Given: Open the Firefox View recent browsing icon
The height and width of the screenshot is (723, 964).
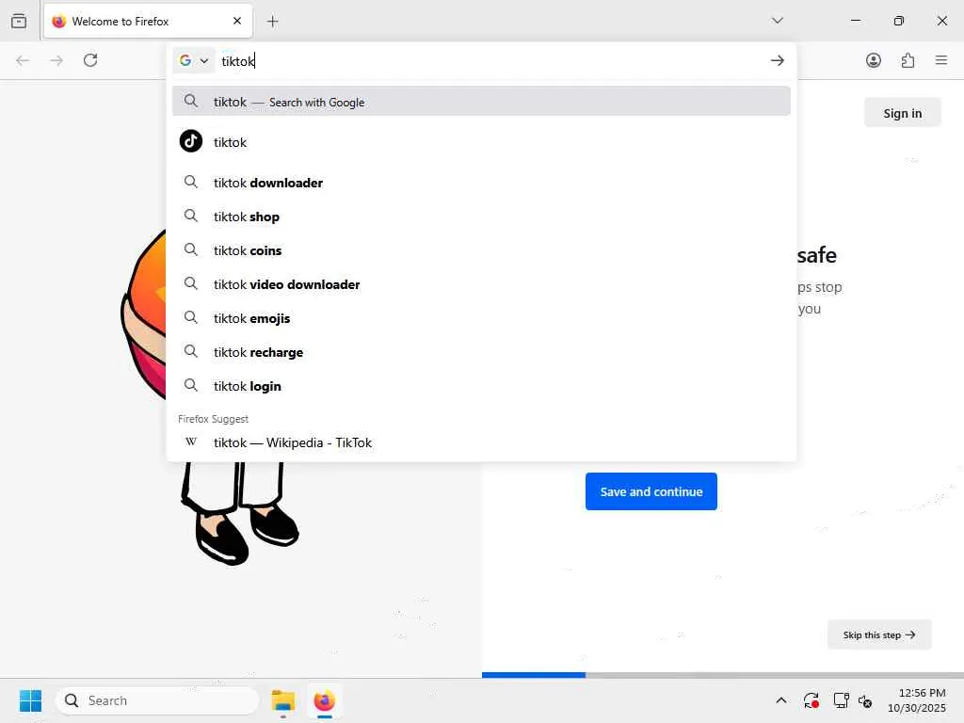Looking at the screenshot, I should coord(19,21).
